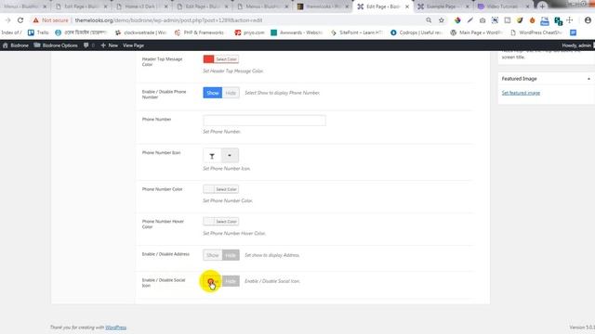Close the Video Tutorial tab
595x334 pixels.
(527, 6)
